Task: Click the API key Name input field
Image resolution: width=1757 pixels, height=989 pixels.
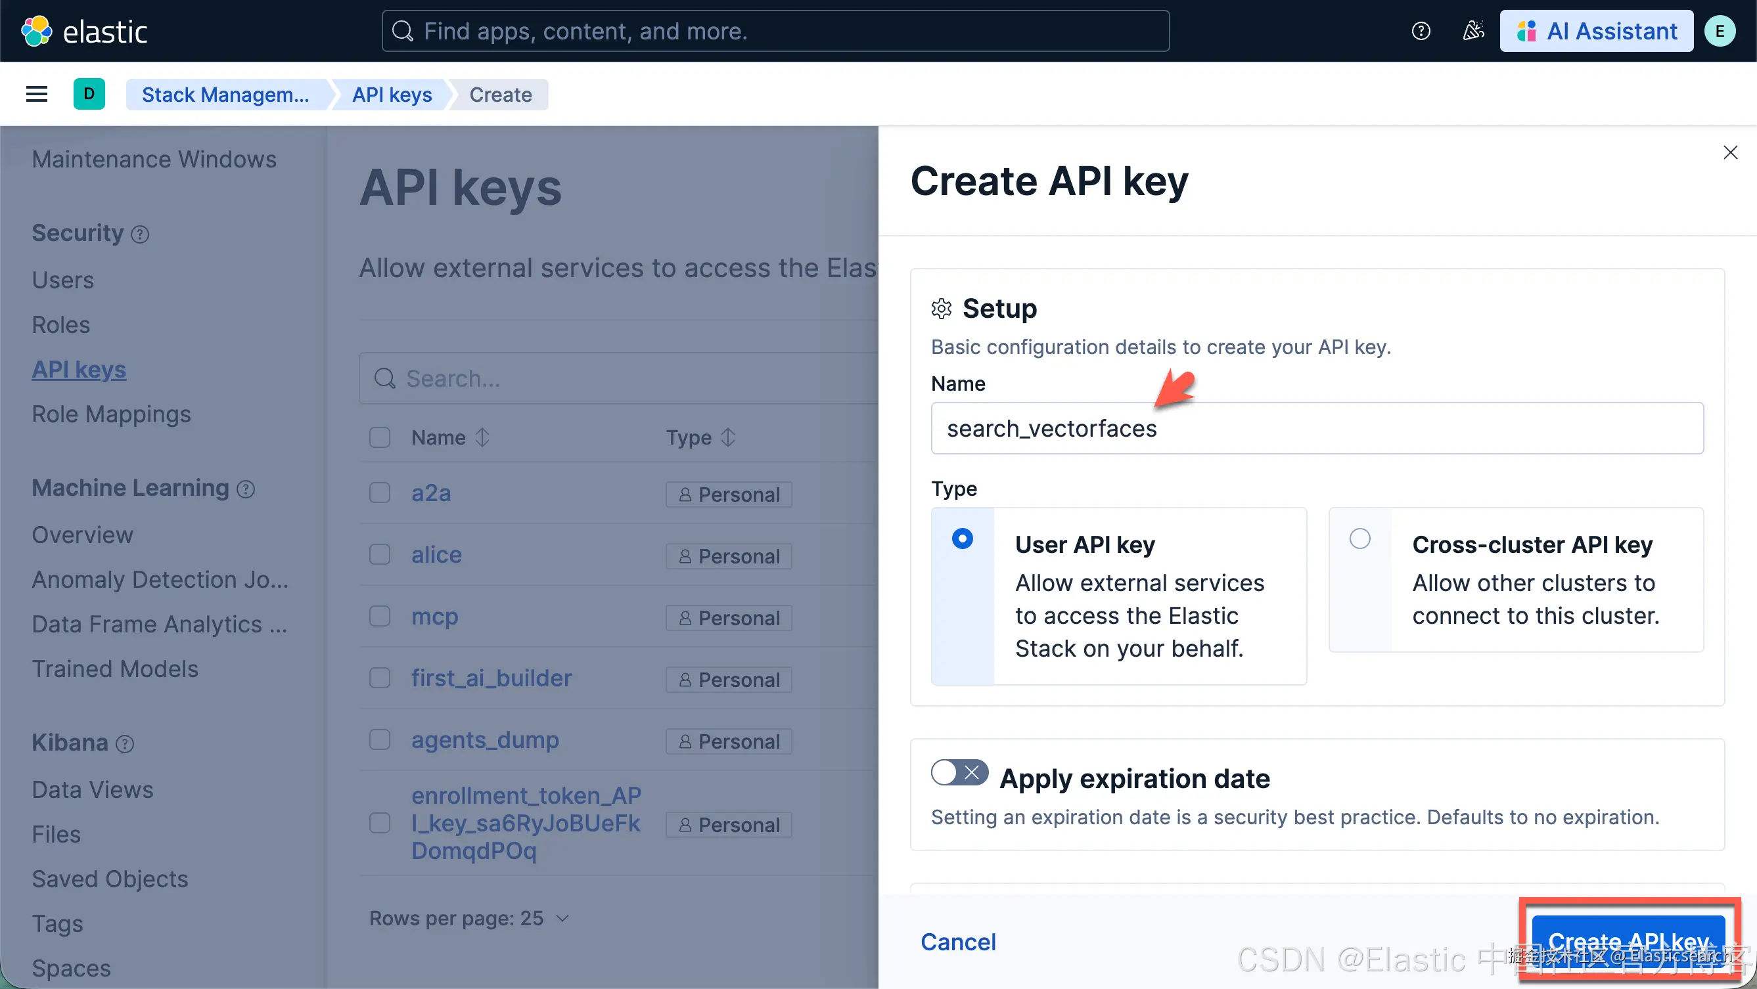Action: pos(1317,428)
